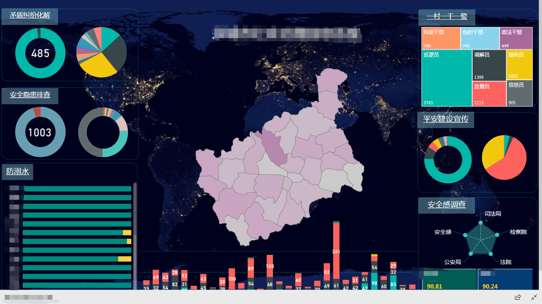Select the yellow 宣传员 treemap tile

click(x=519, y=65)
